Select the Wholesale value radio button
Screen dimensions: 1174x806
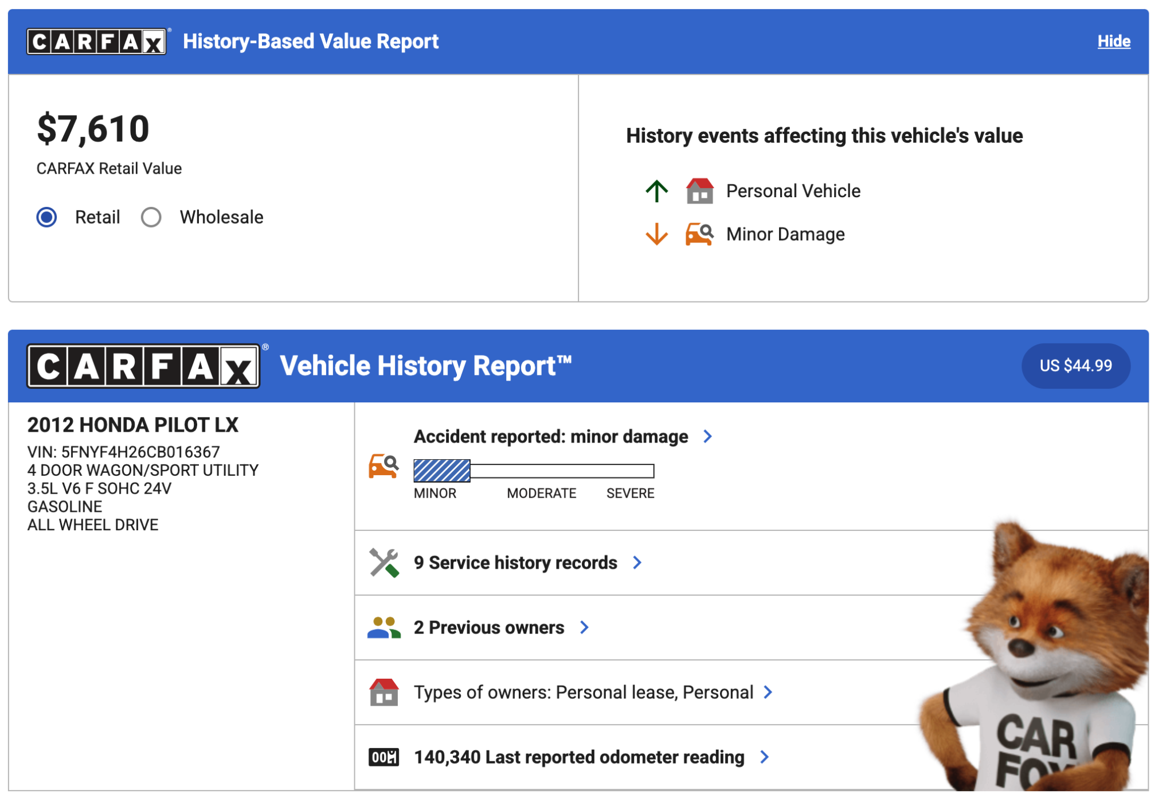pyautogui.click(x=151, y=217)
